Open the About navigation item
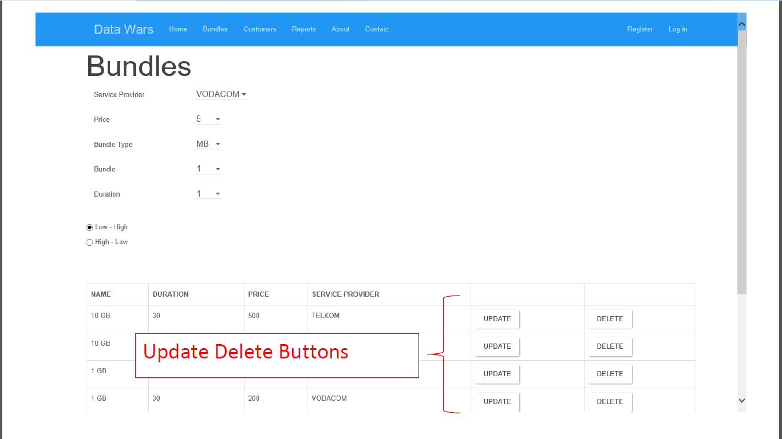 coord(341,29)
